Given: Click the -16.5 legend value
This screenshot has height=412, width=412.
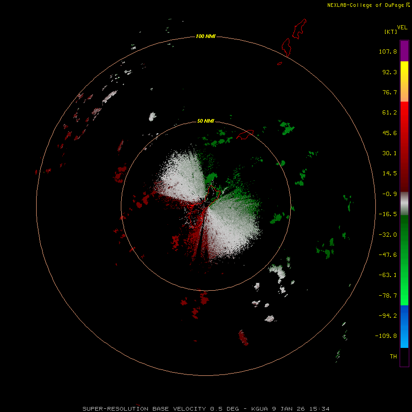Looking at the screenshot, I should (388, 214).
